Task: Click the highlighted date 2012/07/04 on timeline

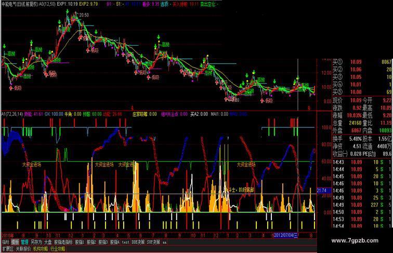Action: 285,235
